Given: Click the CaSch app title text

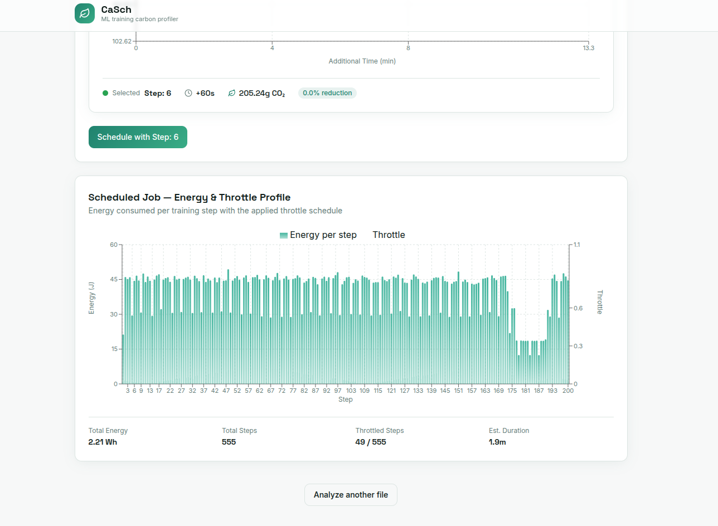Looking at the screenshot, I should (116, 9).
